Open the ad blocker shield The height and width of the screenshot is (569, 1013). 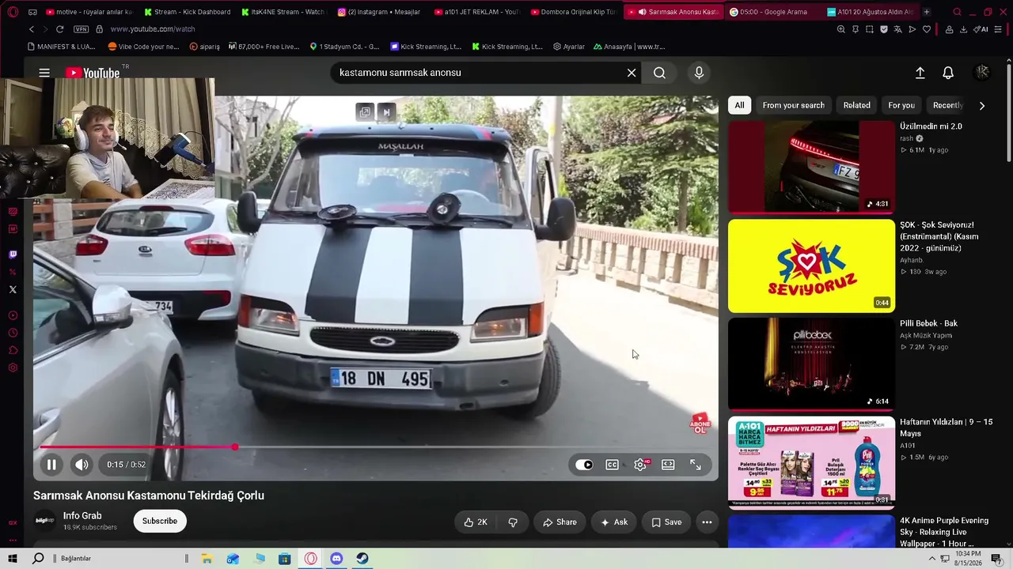[x=883, y=29]
